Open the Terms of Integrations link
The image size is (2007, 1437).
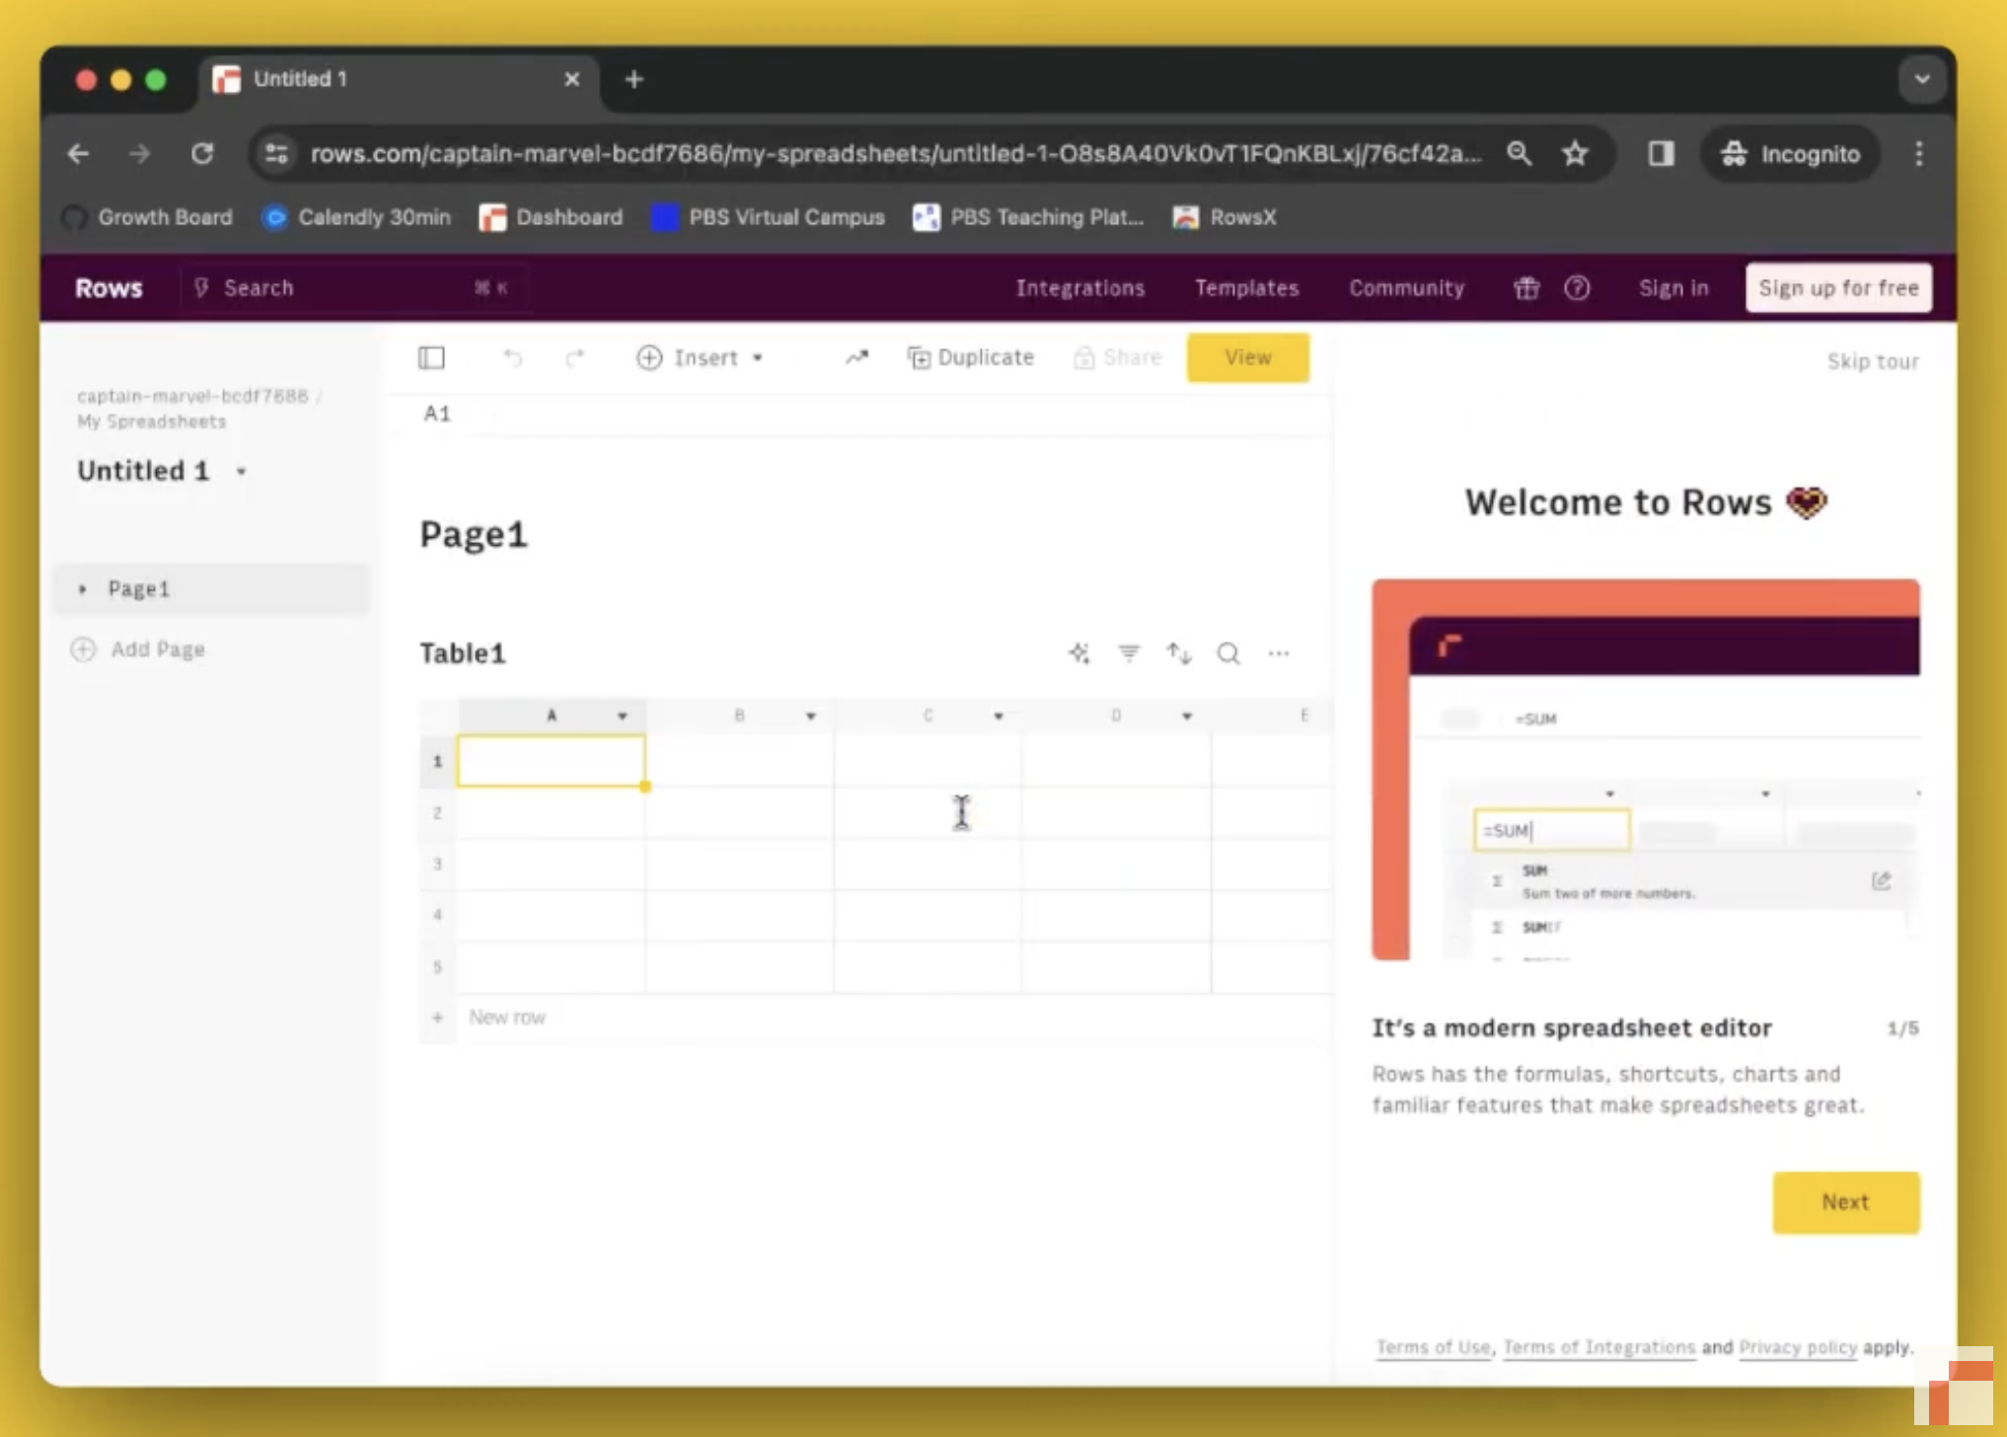pos(1598,1347)
